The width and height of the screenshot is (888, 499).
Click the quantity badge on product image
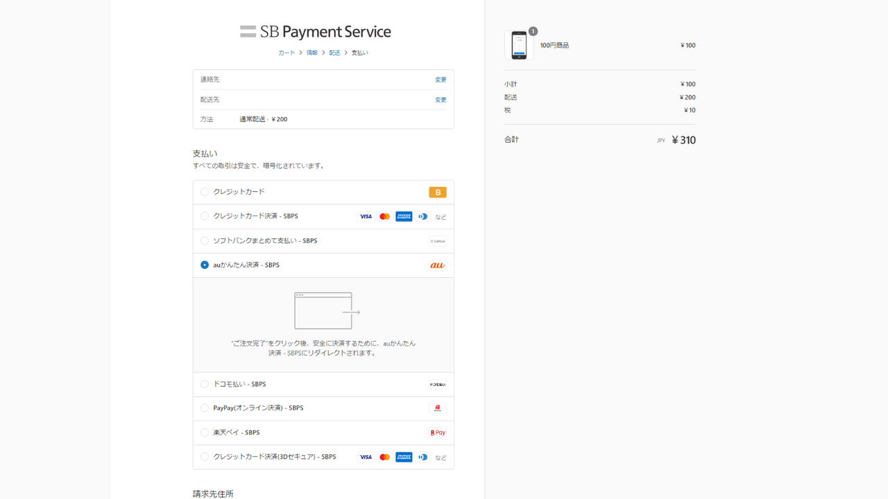pyautogui.click(x=533, y=31)
